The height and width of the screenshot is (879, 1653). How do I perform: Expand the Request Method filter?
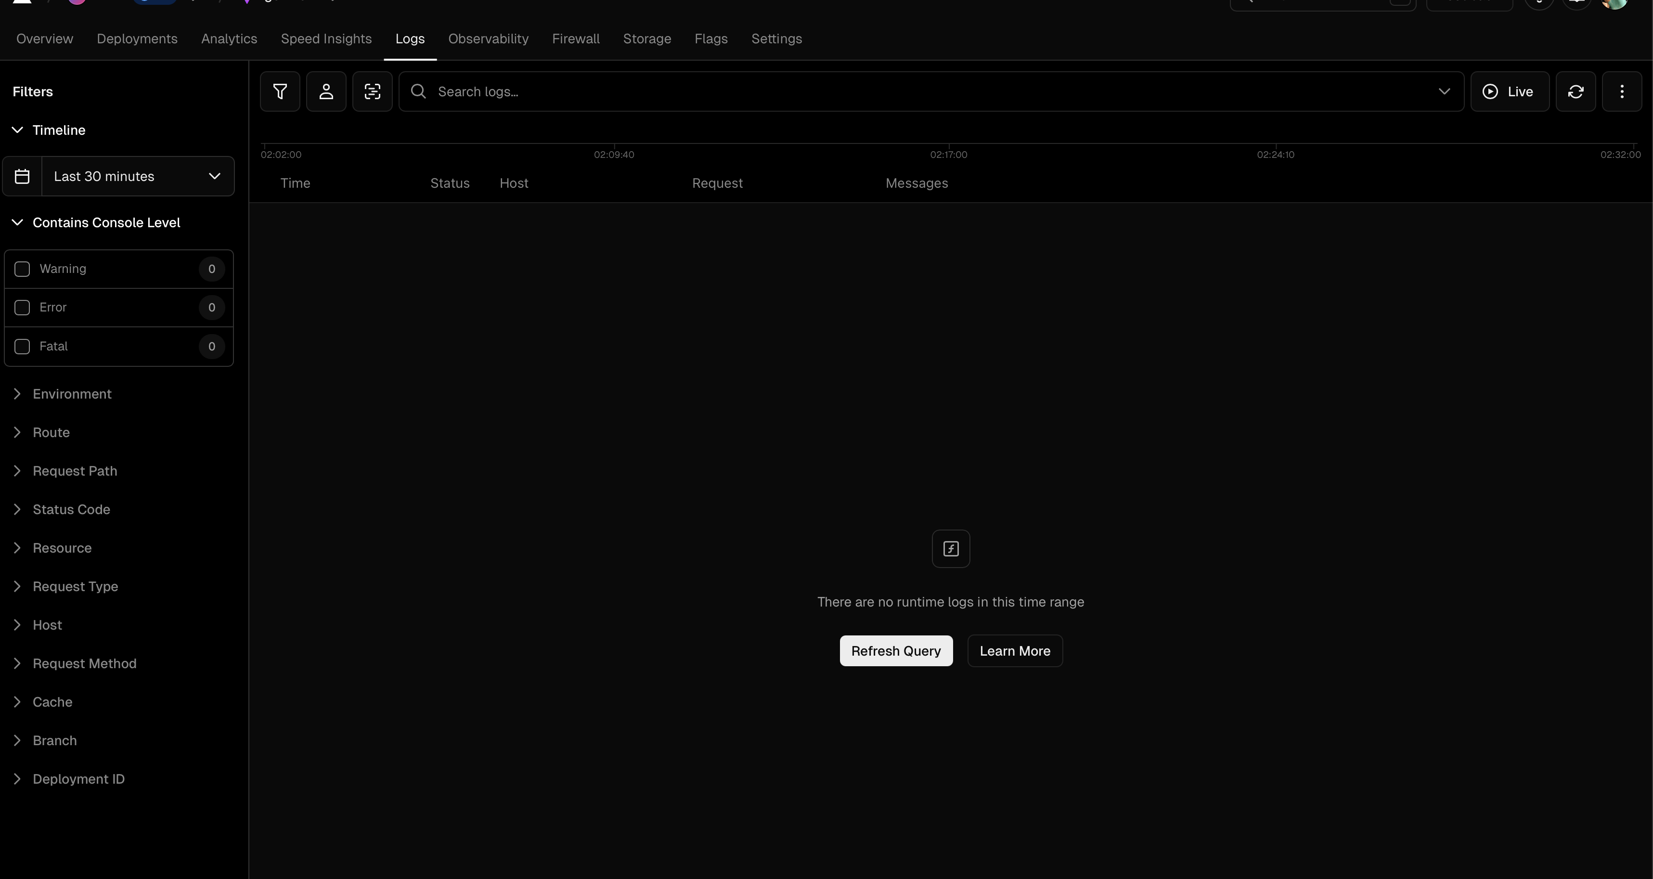coord(75,663)
